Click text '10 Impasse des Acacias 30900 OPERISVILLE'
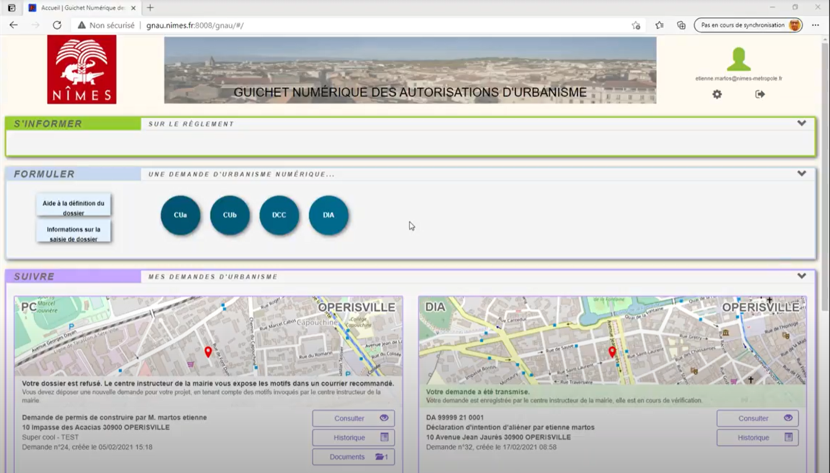This screenshot has width=830, height=473. (96, 427)
